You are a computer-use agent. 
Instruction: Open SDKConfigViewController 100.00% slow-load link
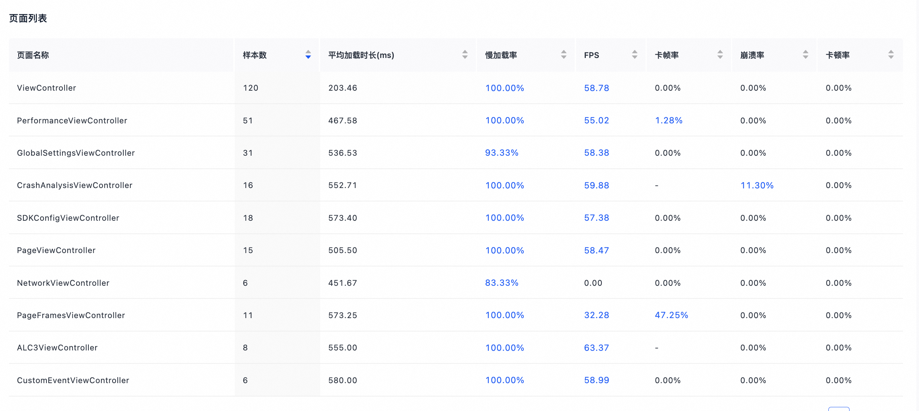[504, 218]
